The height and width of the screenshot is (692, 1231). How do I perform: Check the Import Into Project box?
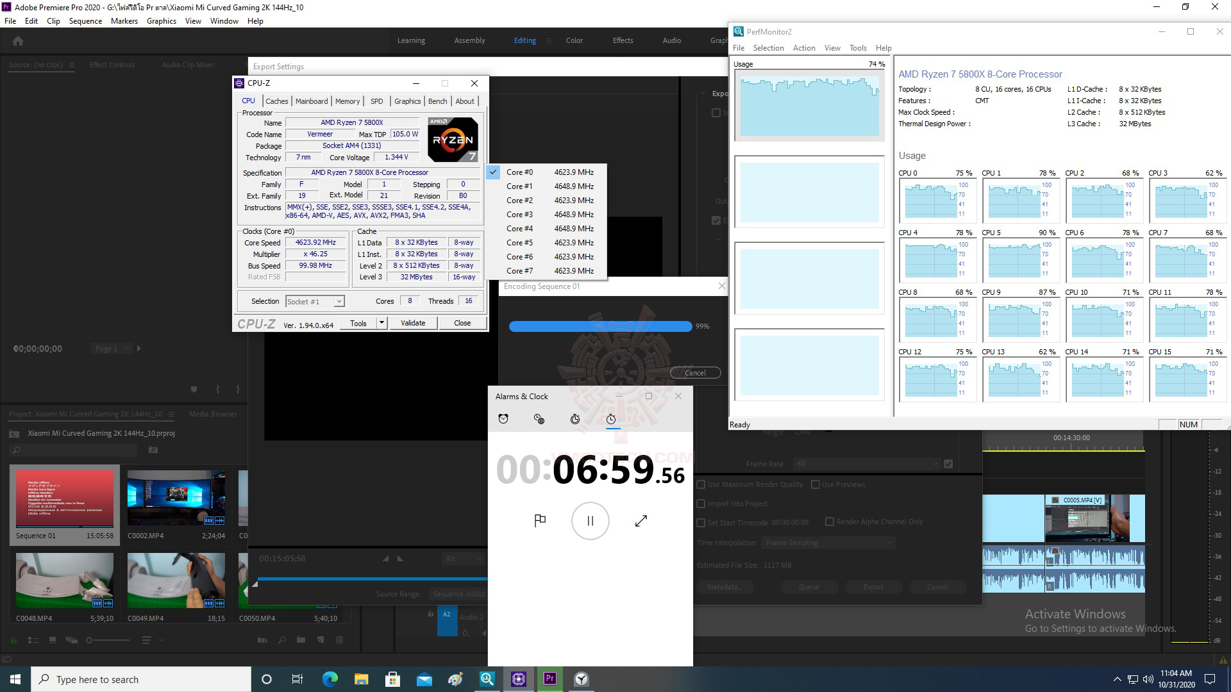(701, 504)
